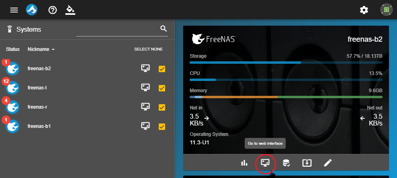Sort the list by Nickname arrow
397x178 pixels.
53,49
